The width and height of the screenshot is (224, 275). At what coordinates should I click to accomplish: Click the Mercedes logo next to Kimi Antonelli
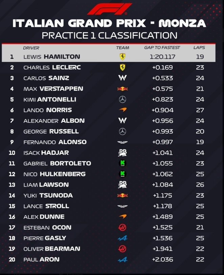(x=122, y=99)
